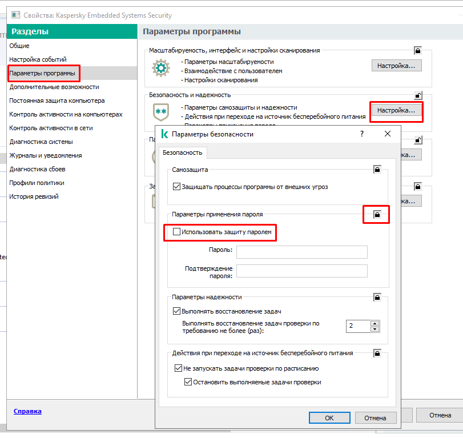Click the task recovery count field

[359, 327]
